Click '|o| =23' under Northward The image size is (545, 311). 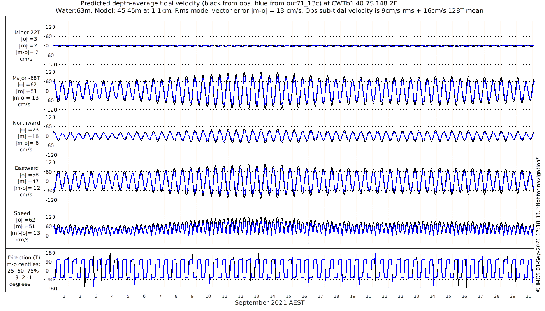(29, 130)
